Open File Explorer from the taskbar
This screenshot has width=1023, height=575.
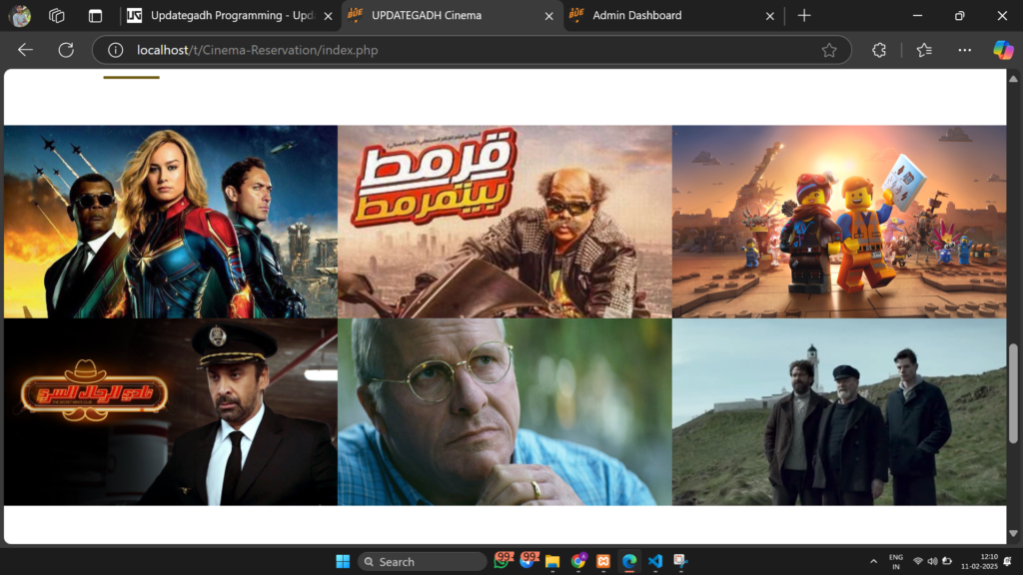click(552, 561)
